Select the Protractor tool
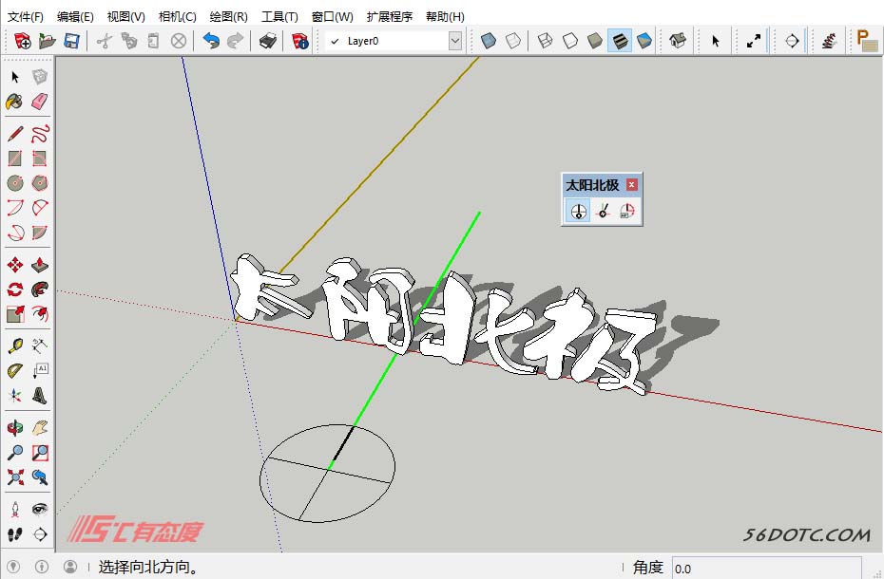The height and width of the screenshot is (579, 884). click(14, 370)
